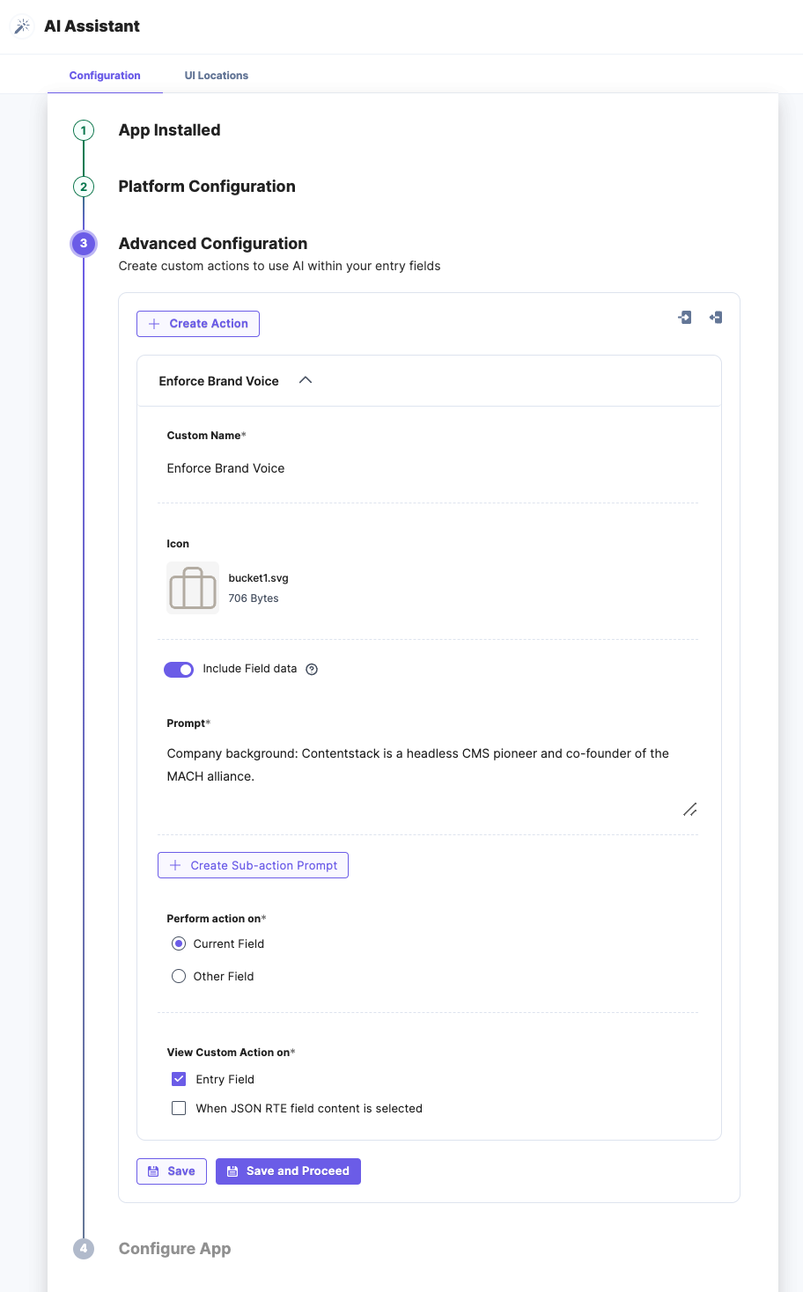Uncheck the Entry Field checkbox

tap(179, 1079)
